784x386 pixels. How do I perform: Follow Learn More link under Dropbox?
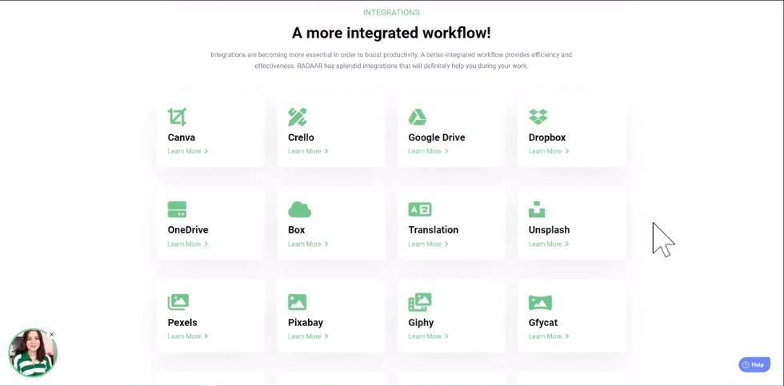point(548,151)
